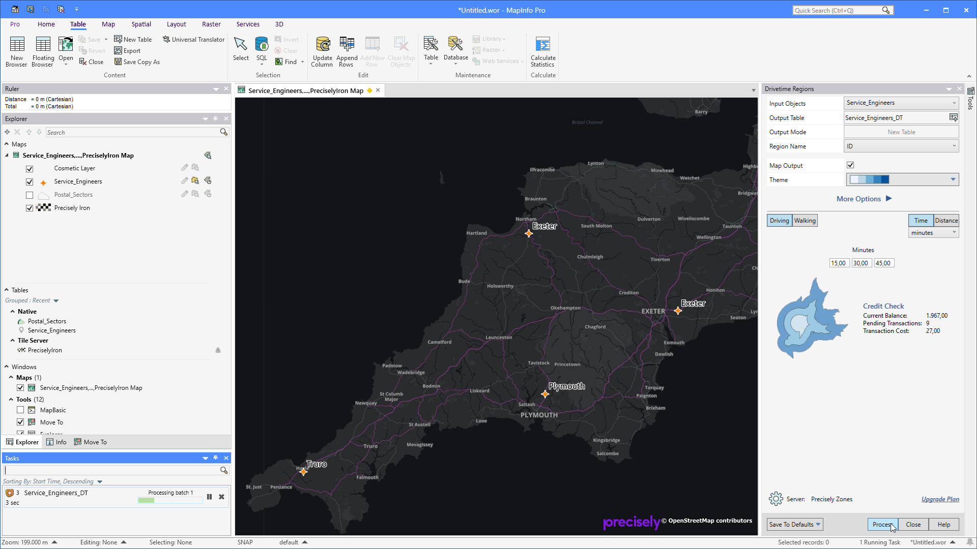Open the SQL selection tool
This screenshot has width=977, height=549.
click(262, 50)
